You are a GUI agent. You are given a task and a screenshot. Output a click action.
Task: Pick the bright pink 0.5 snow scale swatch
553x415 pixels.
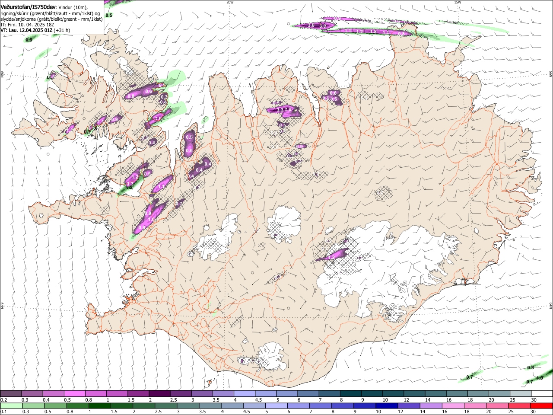coord(74,393)
